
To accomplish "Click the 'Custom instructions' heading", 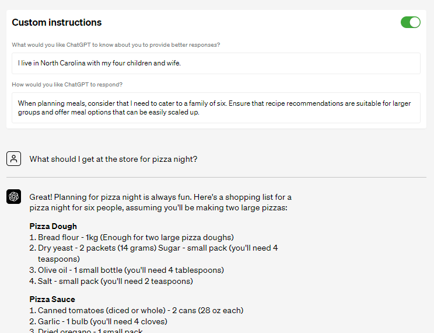I will coord(57,23).
